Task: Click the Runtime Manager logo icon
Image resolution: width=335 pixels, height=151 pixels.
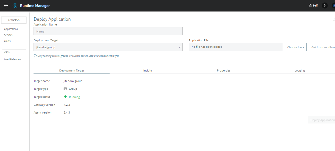Action: (x=15, y=5)
